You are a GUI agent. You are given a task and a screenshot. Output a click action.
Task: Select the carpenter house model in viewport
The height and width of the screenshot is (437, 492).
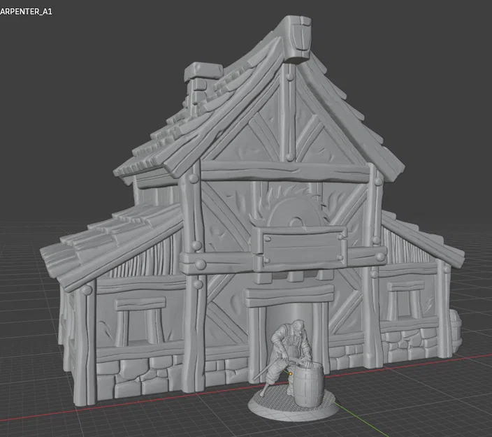251,210
